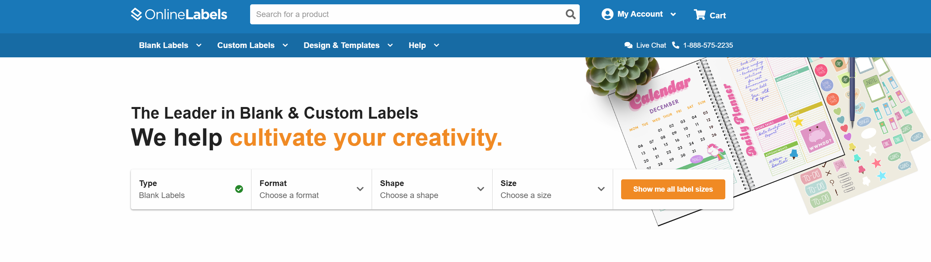
Task: Click the magnifying glass search icon
Action: click(570, 14)
